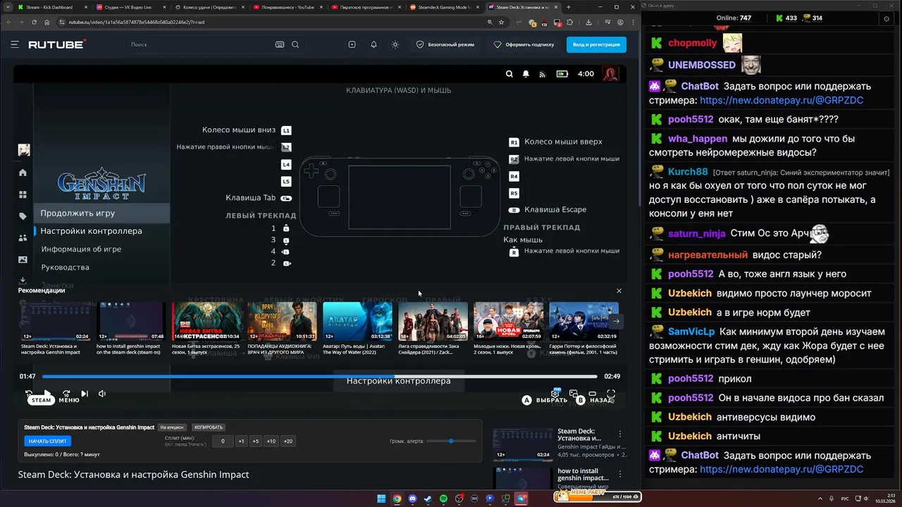Click Оформить подписку button
This screenshot has width=902, height=507.
pos(524,44)
